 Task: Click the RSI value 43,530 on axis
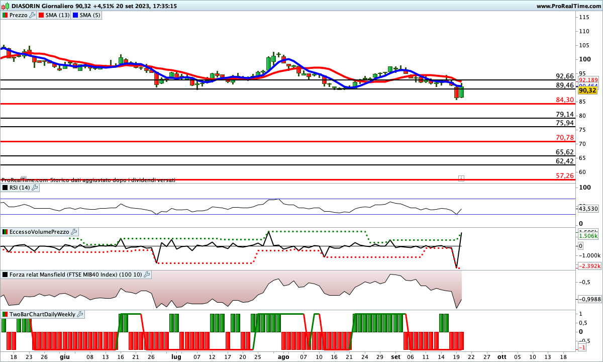point(588,208)
